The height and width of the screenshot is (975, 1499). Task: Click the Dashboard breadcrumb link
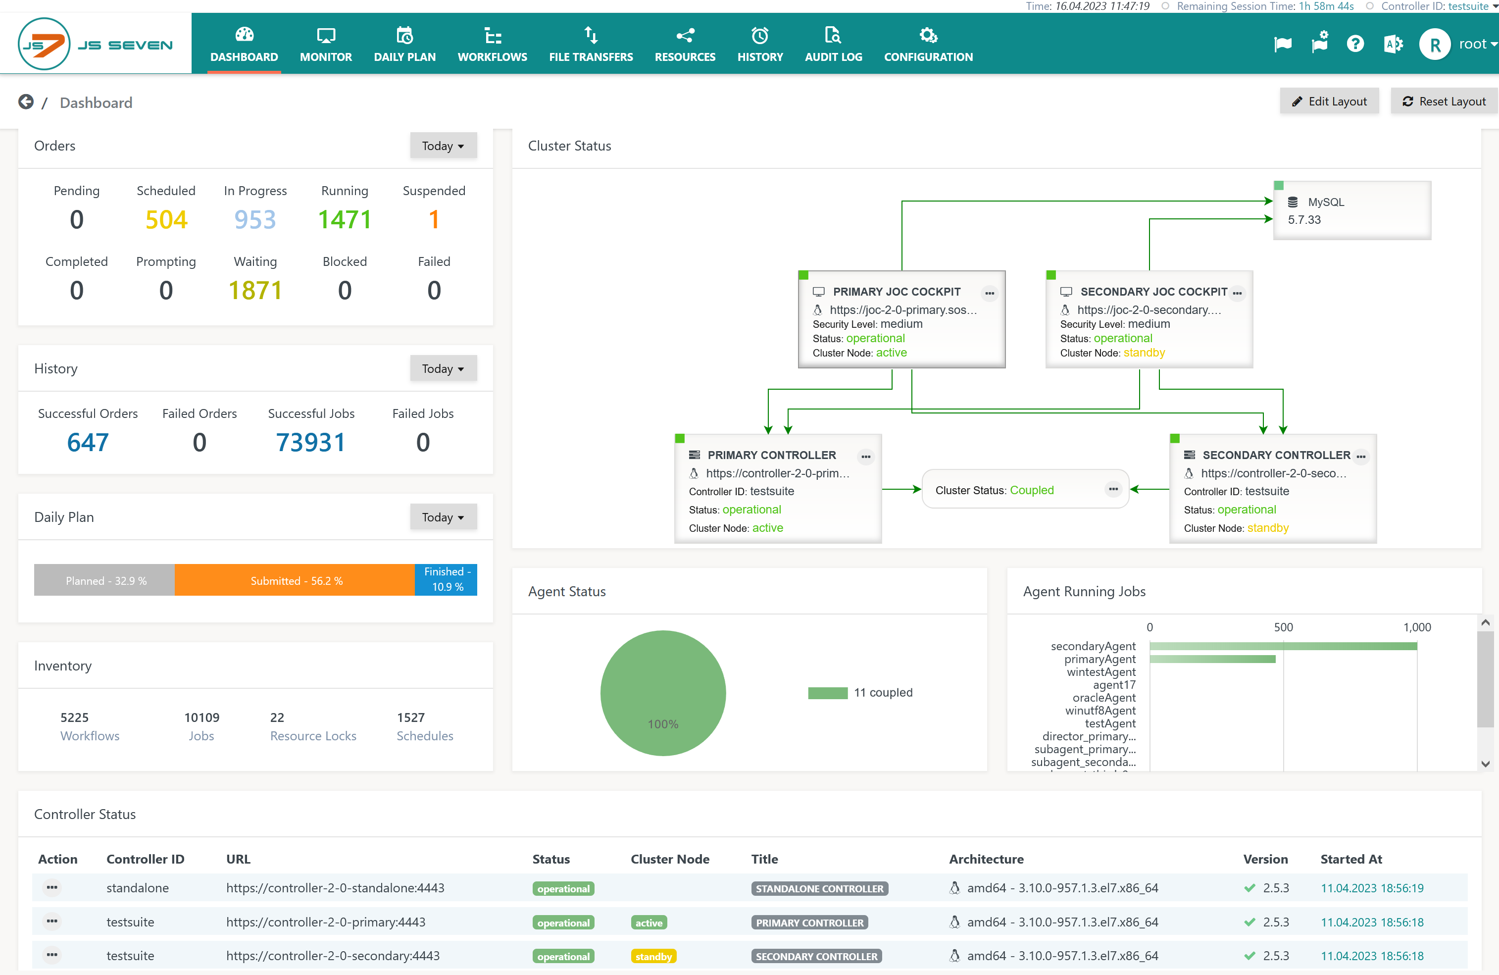95,102
